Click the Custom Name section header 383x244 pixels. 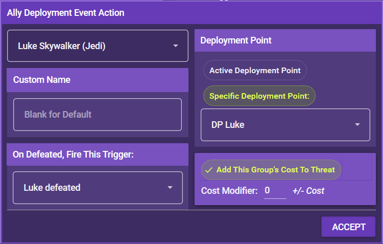click(x=98, y=80)
